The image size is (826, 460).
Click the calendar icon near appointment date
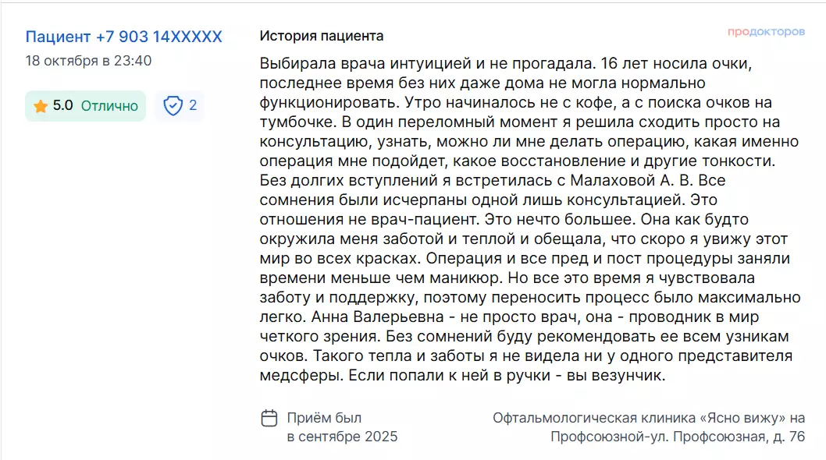coord(269,418)
